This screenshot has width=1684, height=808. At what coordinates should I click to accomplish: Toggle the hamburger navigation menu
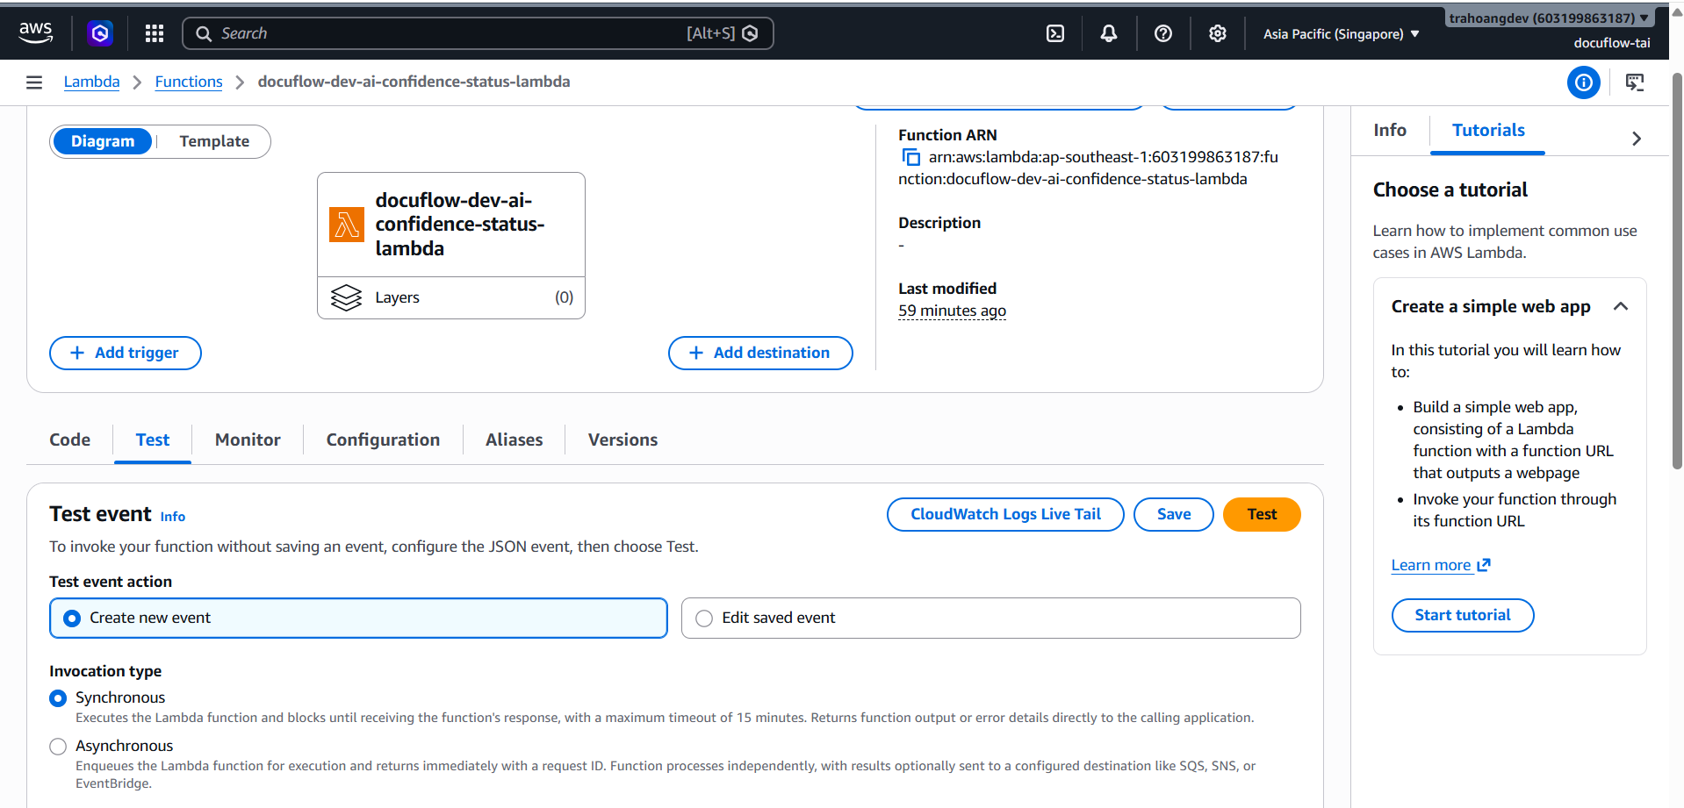(x=34, y=82)
